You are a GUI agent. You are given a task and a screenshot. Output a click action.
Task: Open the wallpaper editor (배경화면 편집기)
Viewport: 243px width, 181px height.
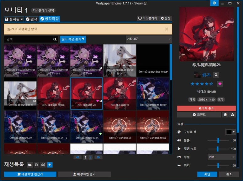tap(30, 174)
